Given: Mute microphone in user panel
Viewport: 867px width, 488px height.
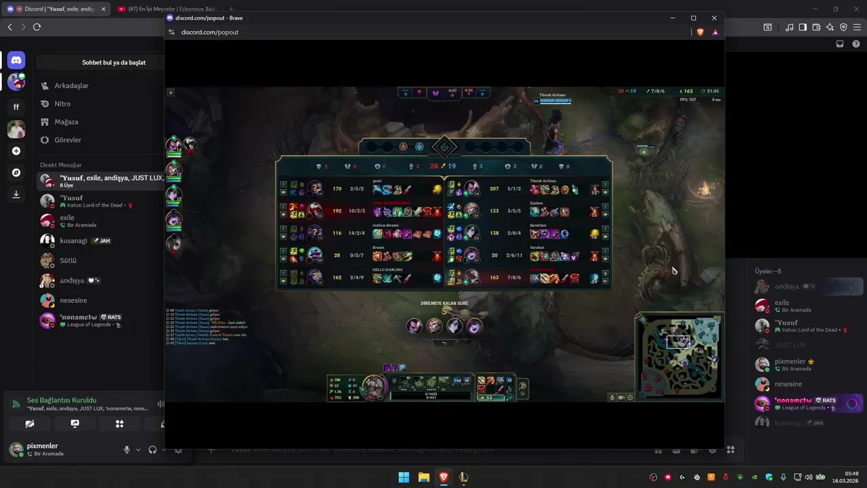Looking at the screenshot, I should pyautogui.click(x=126, y=449).
